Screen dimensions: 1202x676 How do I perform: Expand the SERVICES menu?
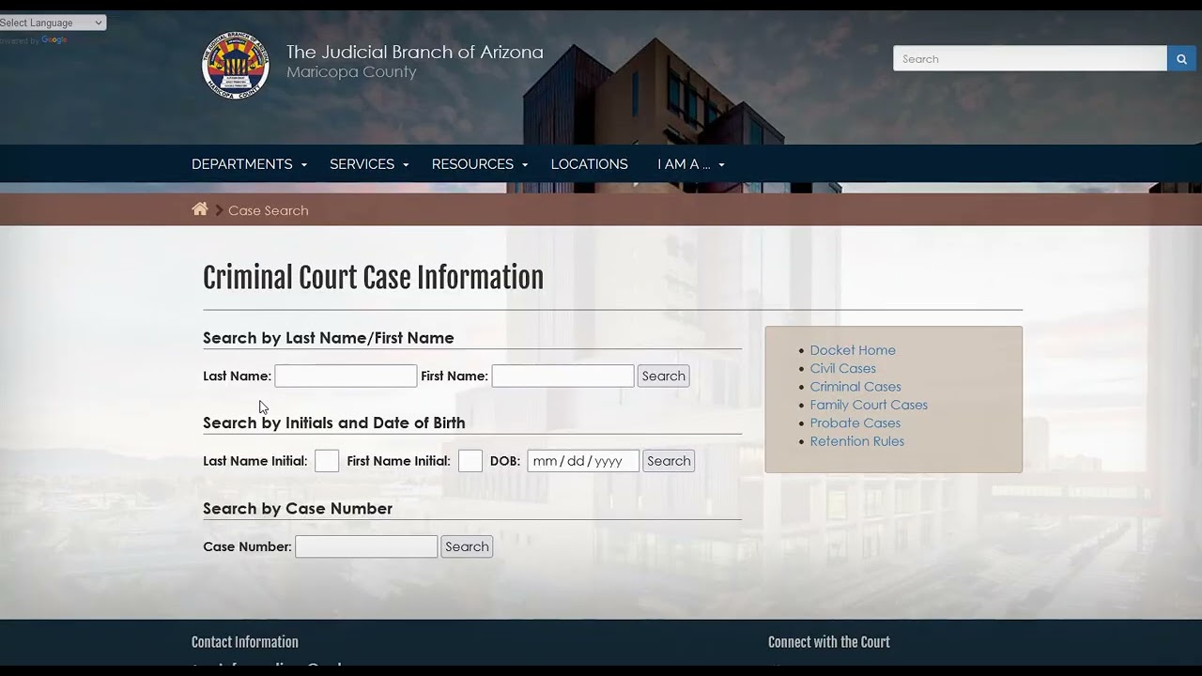point(369,164)
